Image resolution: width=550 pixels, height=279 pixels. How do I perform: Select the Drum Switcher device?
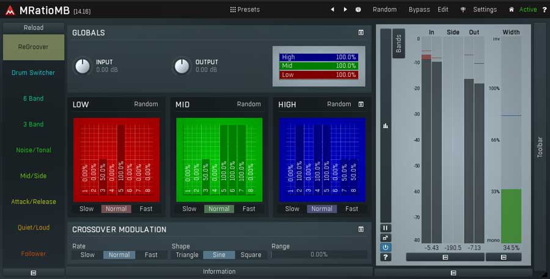[34, 73]
